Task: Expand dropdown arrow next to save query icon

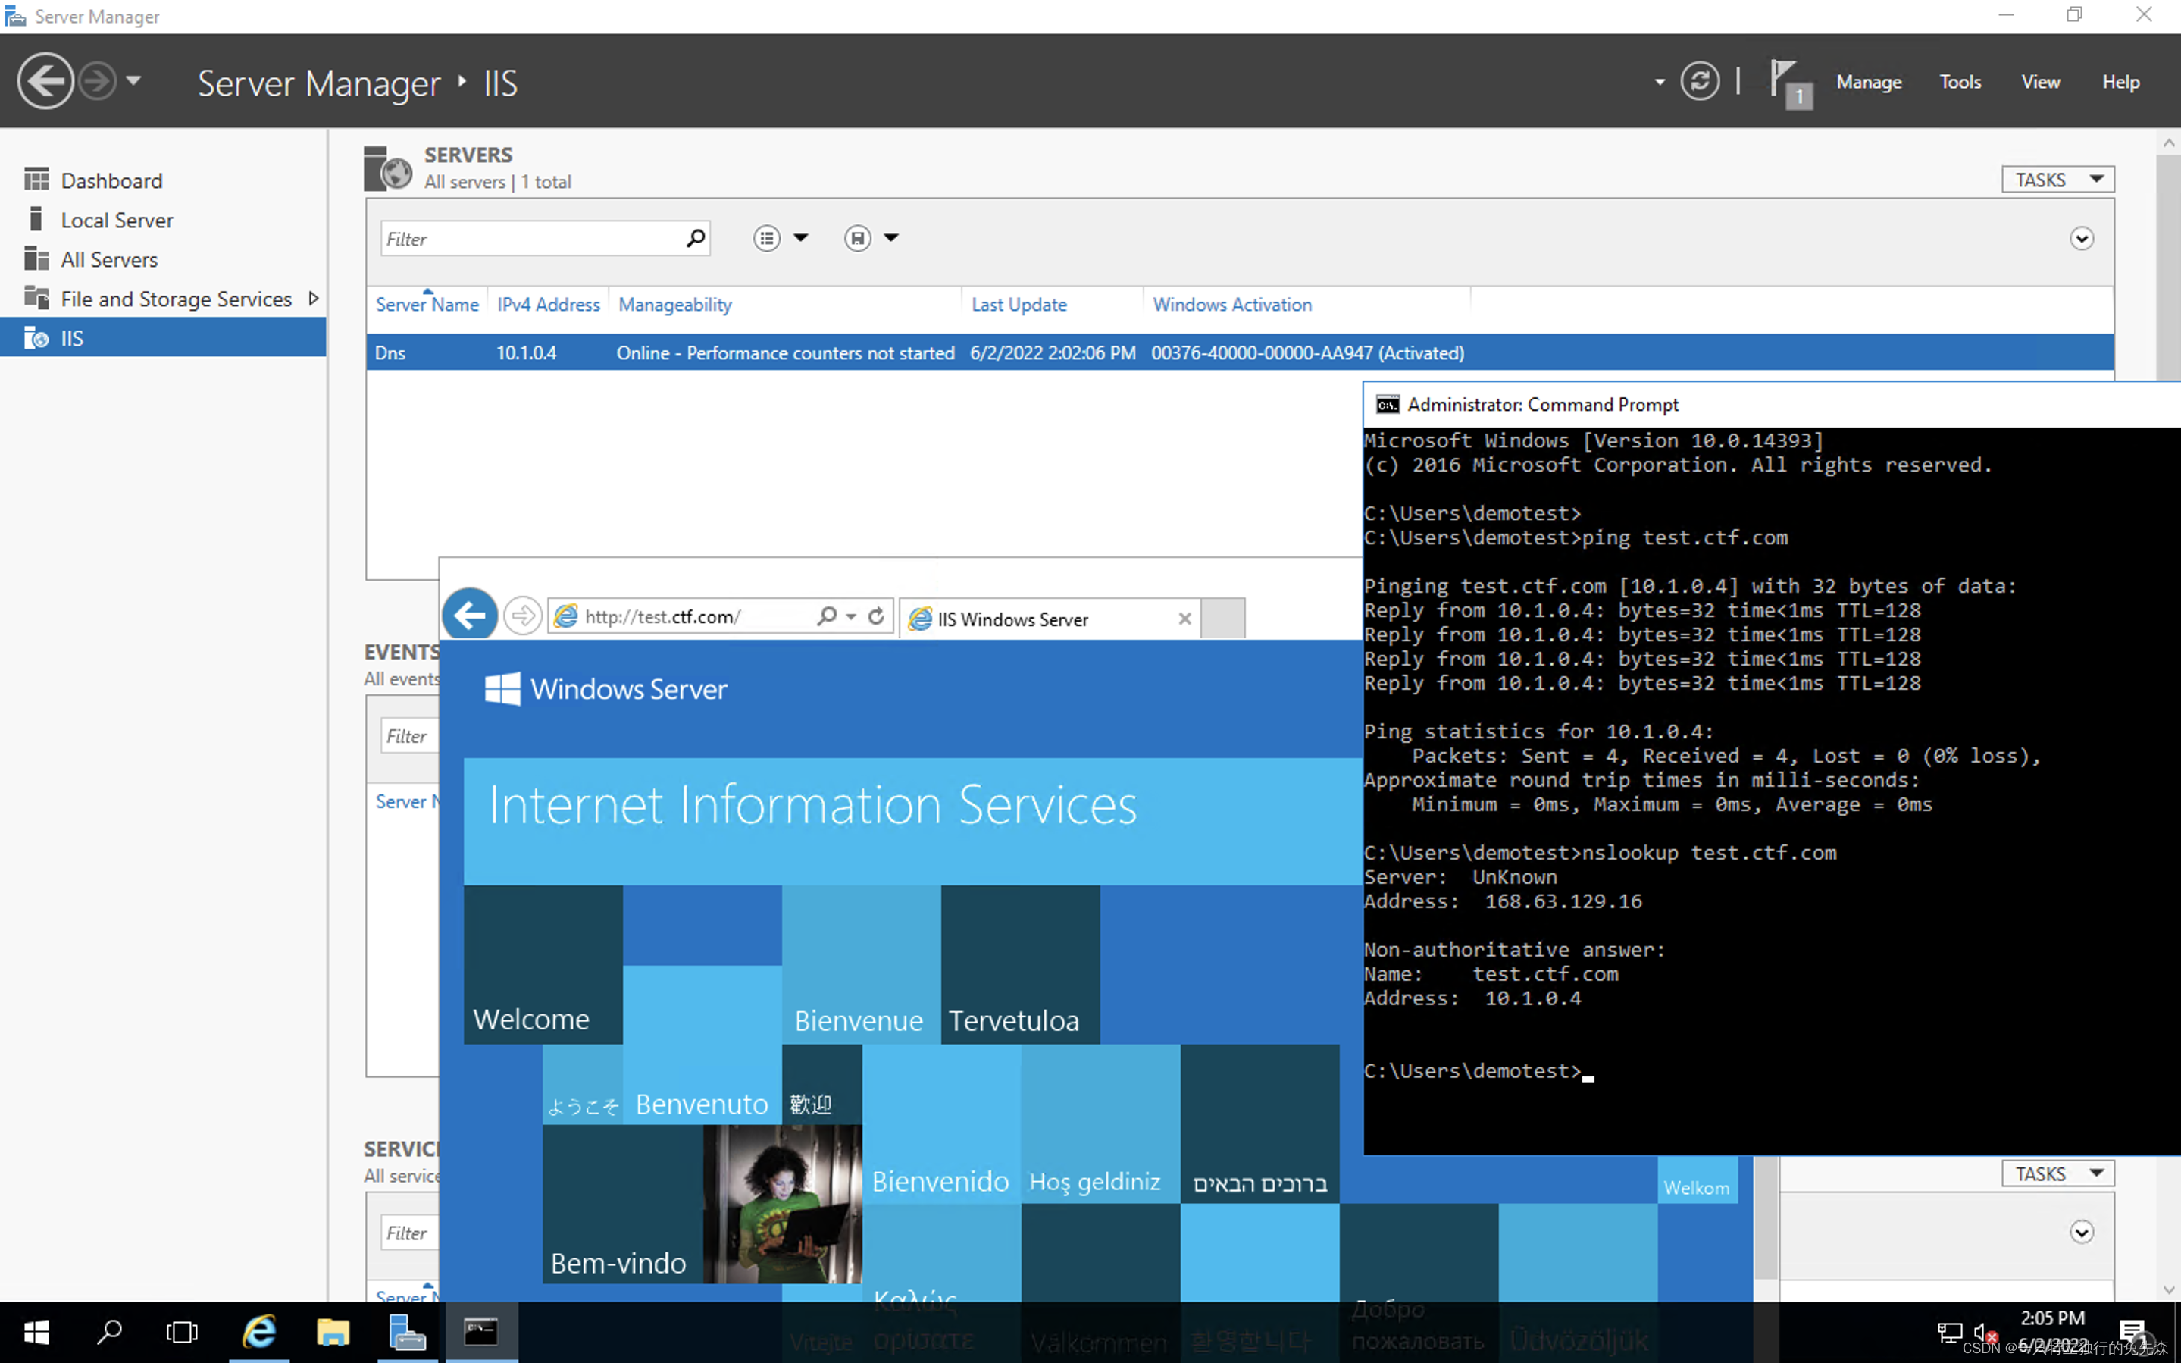Action: [x=891, y=238]
